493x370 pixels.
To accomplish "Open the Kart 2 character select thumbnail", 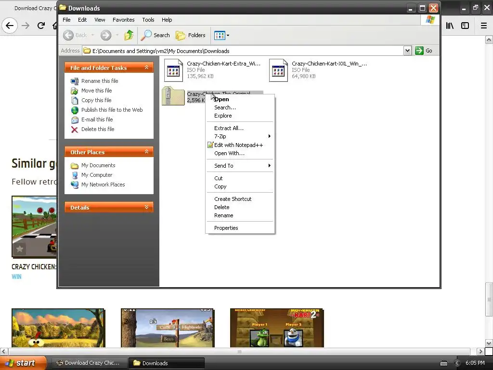I will pyautogui.click(x=277, y=328).
